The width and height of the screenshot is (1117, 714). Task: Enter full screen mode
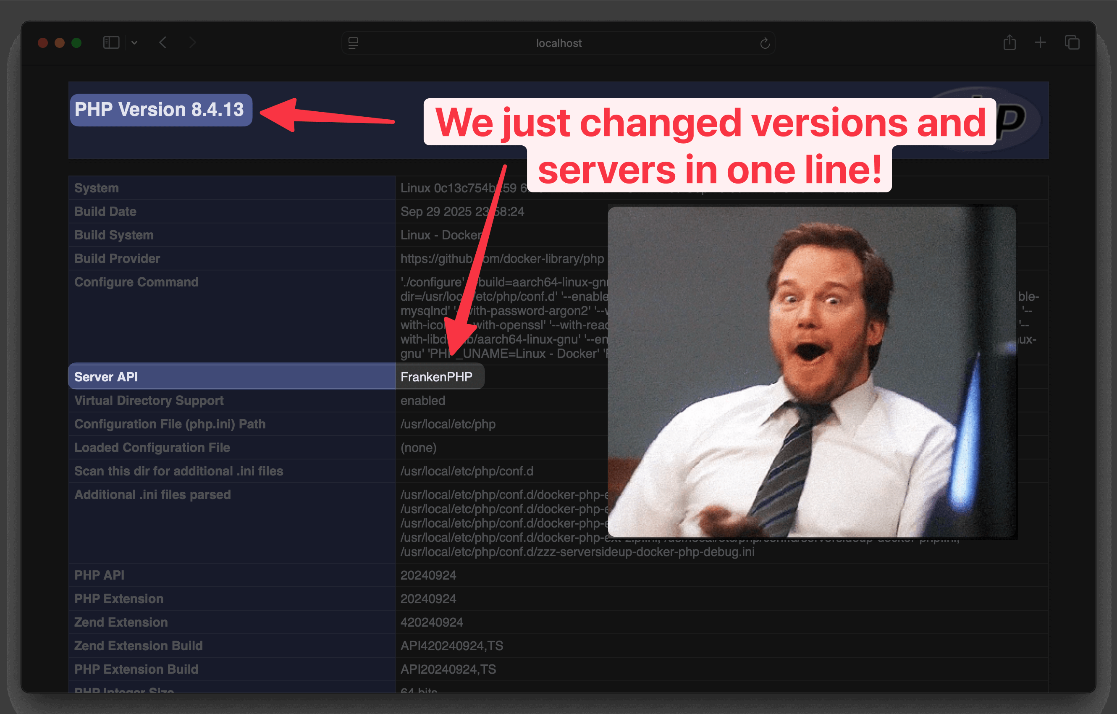coord(77,42)
